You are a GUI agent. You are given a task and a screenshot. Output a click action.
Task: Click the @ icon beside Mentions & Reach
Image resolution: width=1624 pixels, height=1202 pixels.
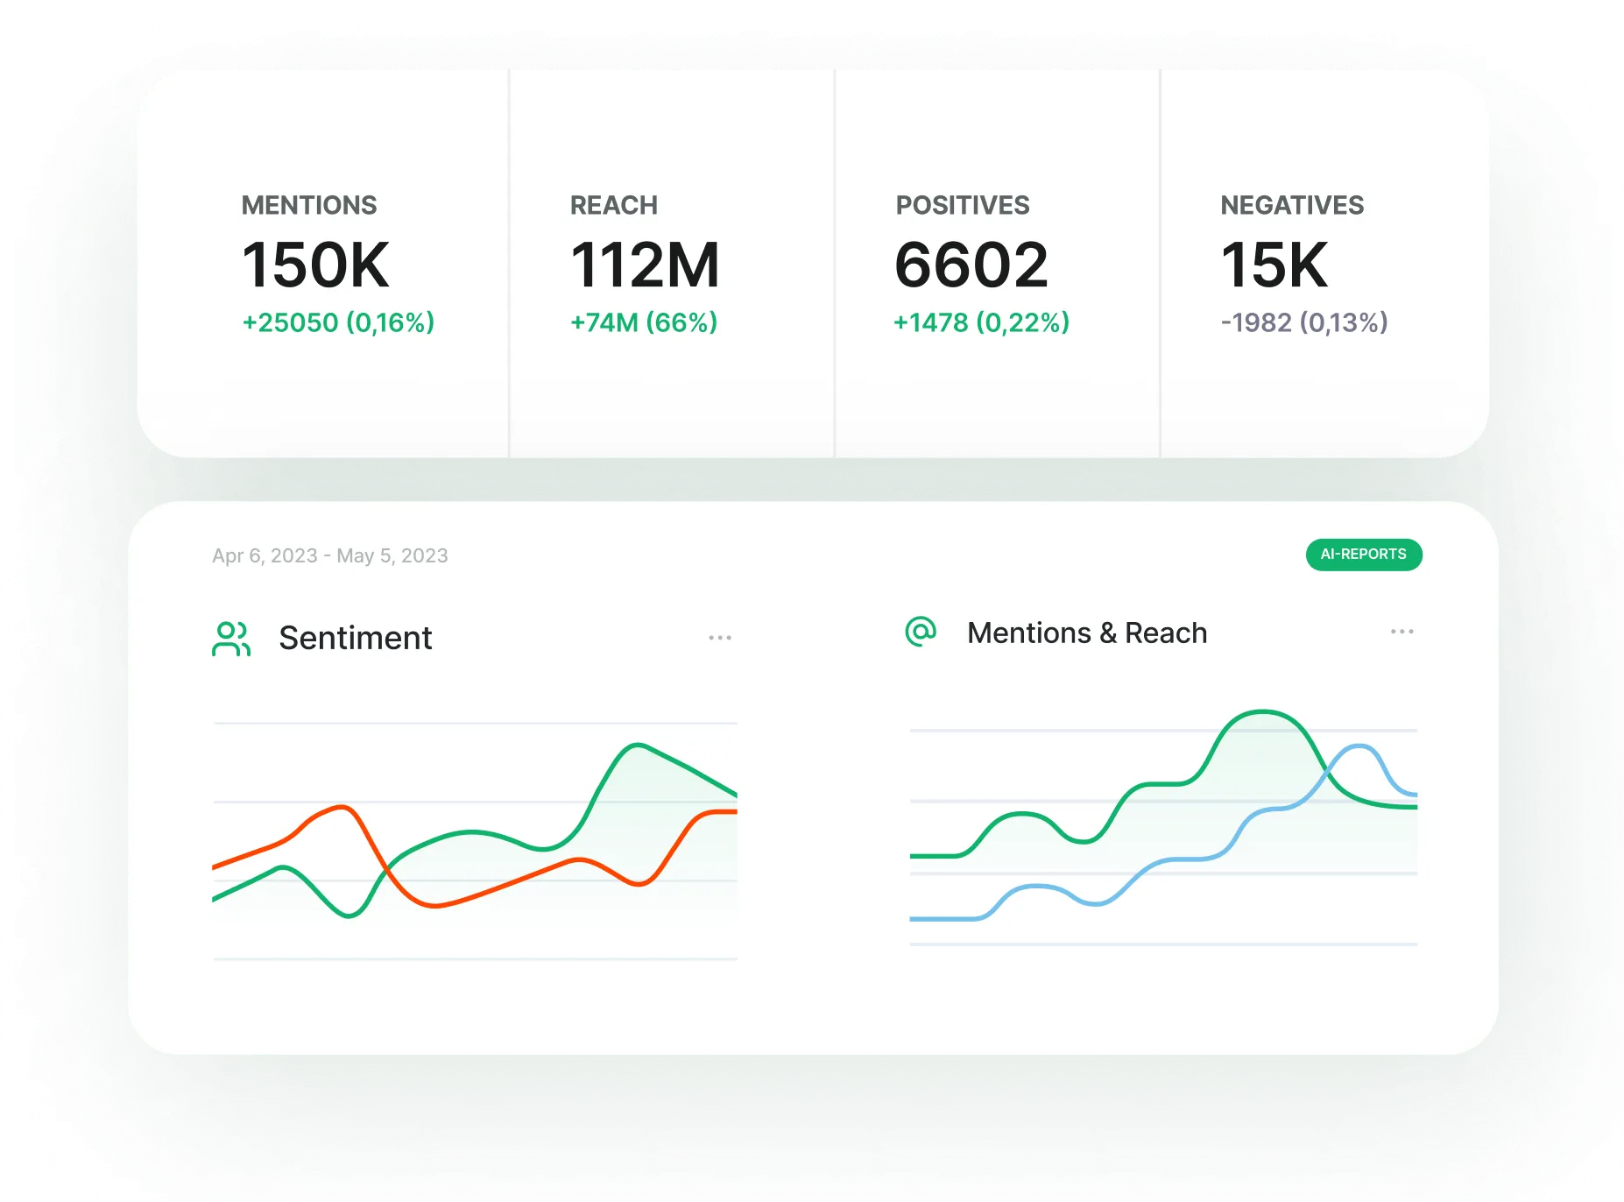[x=921, y=631]
